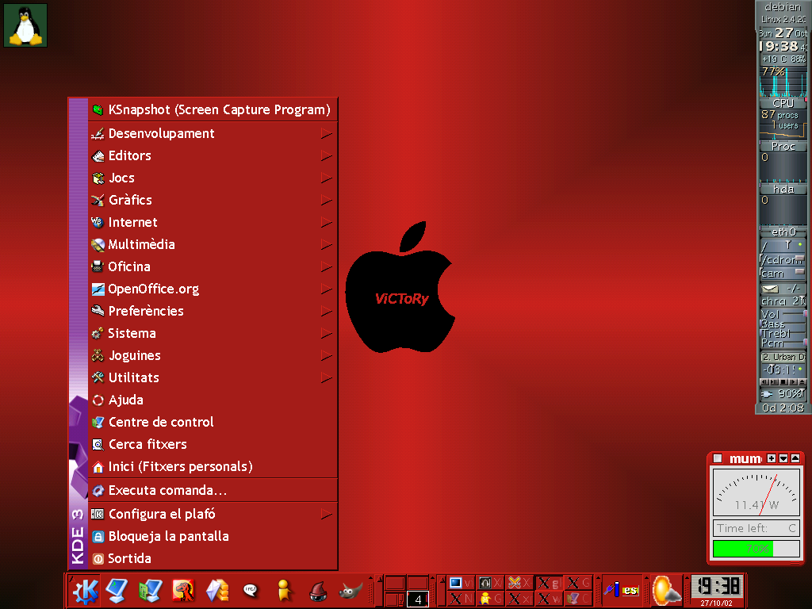Launch Mozilla red dragon icon
This screenshot has height=609, width=812.
[x=183, y=591]
